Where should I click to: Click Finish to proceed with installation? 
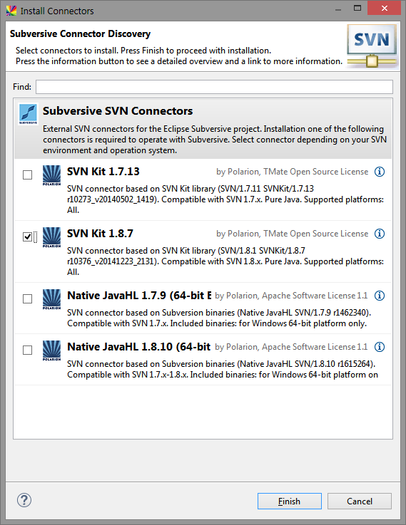(289, 501)
